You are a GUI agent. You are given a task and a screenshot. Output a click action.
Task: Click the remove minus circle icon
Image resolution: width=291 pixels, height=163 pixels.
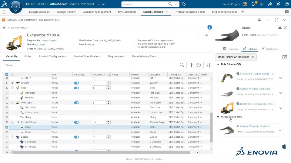click(199, 65)
